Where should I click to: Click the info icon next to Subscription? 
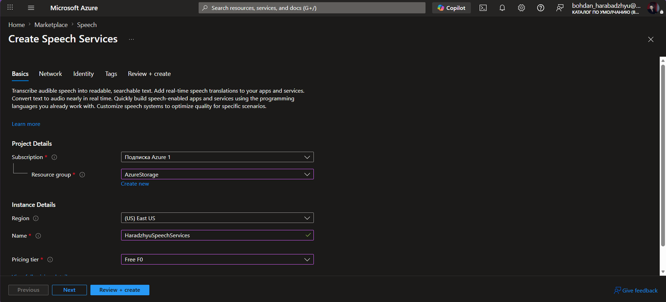[x=54, y=157]
